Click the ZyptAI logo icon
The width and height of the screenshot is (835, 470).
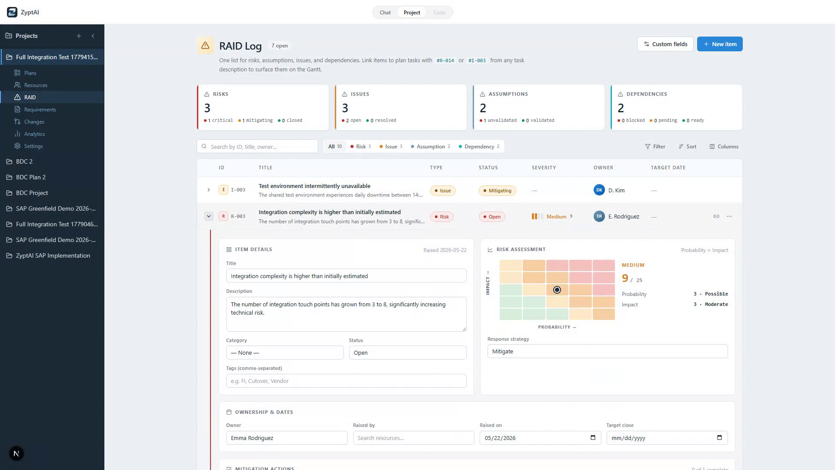pos(12,12)
